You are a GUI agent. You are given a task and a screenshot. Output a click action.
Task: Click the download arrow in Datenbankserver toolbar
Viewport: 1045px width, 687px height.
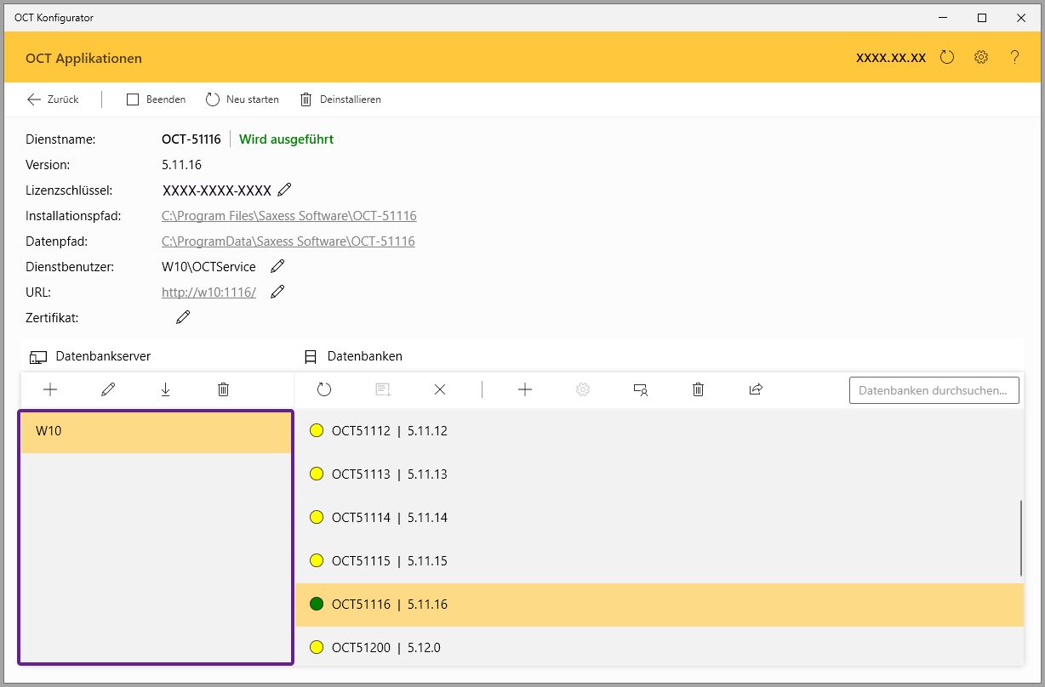pyautogui.click(x=165, y=389)
